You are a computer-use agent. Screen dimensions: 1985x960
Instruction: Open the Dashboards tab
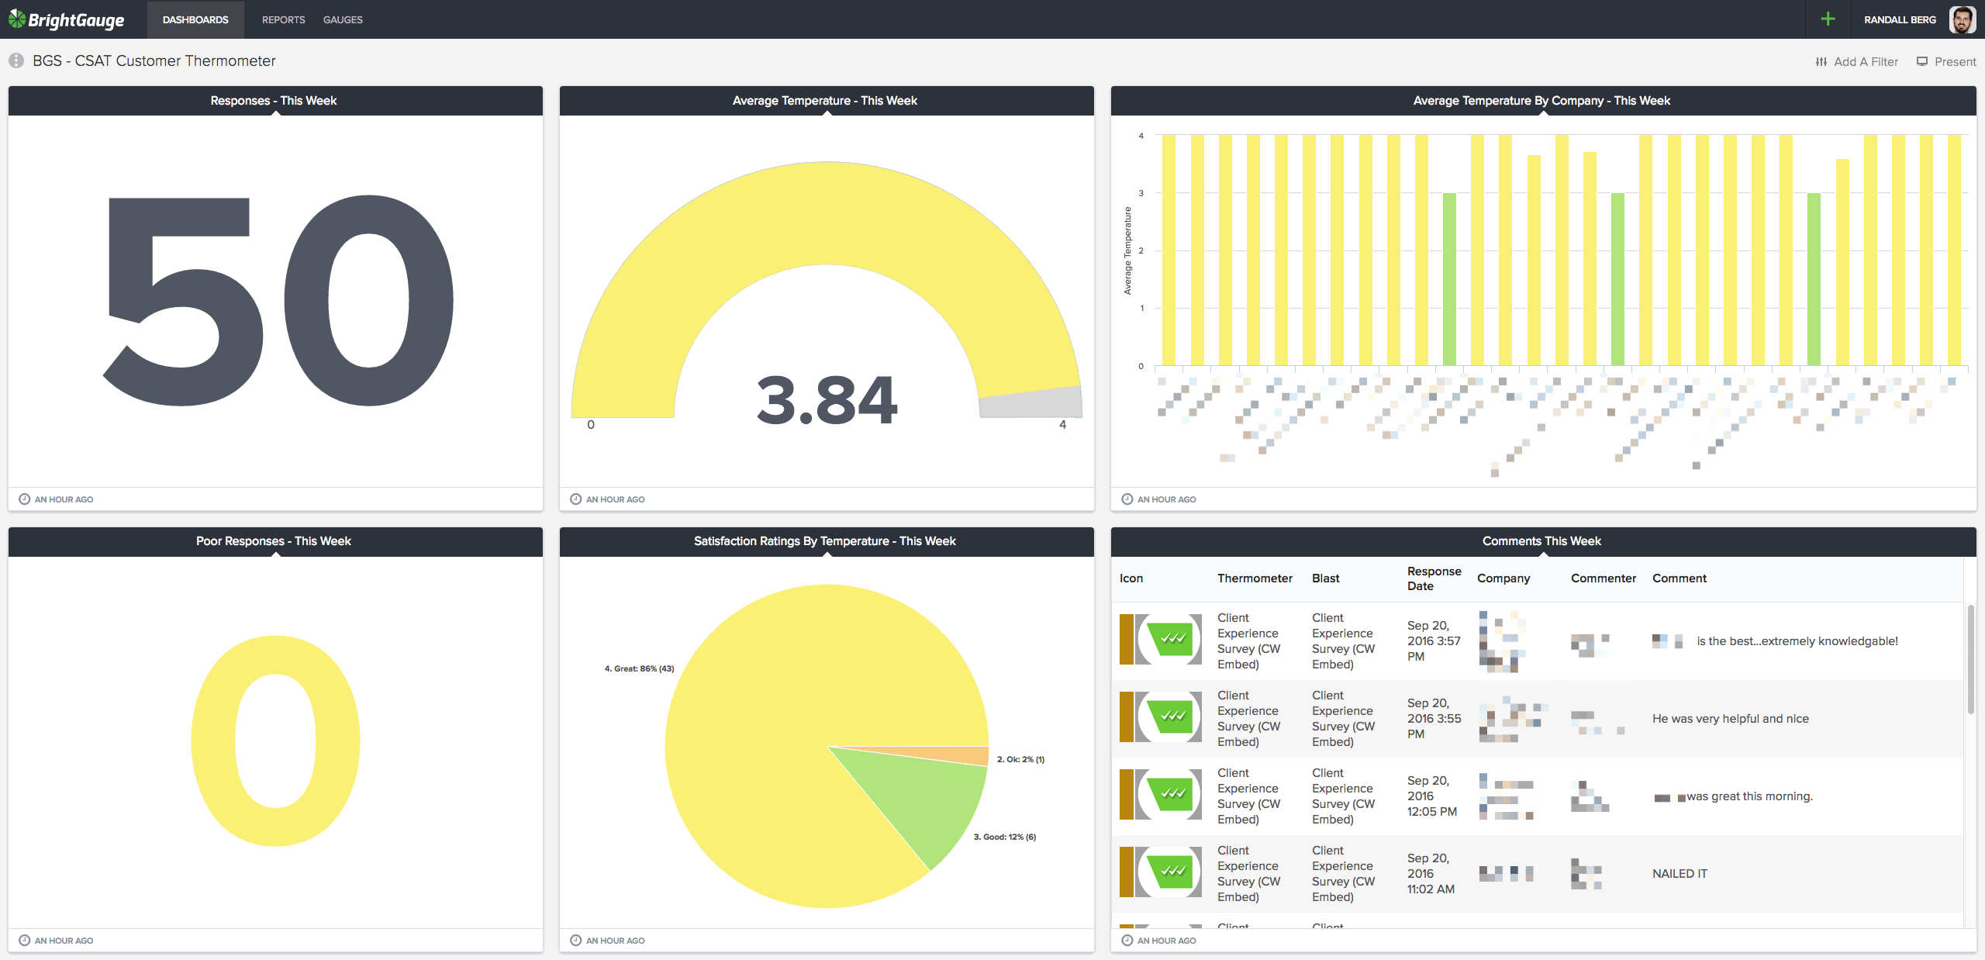[195, 19]
